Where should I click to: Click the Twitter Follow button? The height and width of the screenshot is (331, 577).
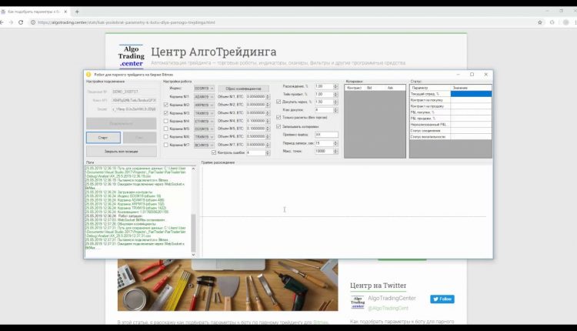pos(442,299)
